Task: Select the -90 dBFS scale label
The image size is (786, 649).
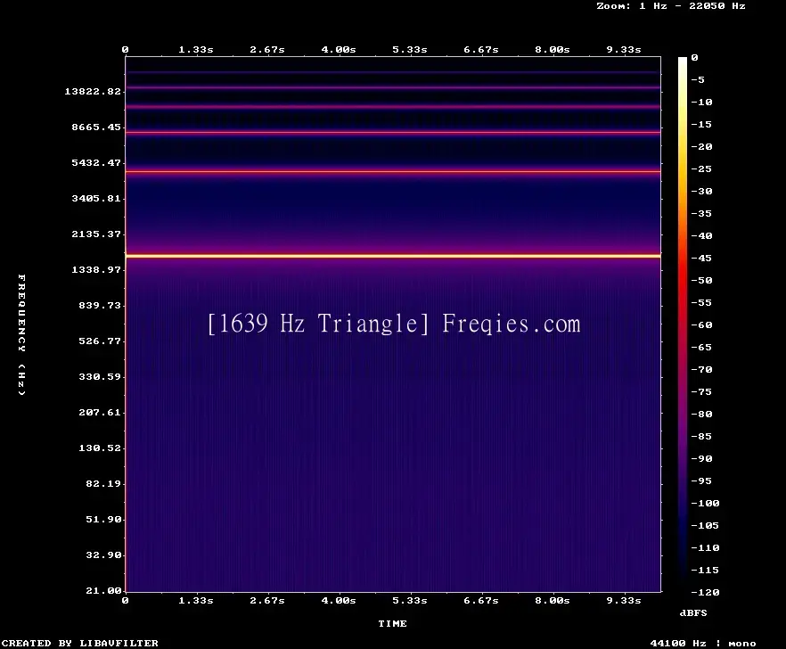Action: (x=701, y=458)
